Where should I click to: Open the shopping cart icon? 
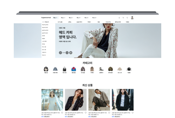(123, 18)
